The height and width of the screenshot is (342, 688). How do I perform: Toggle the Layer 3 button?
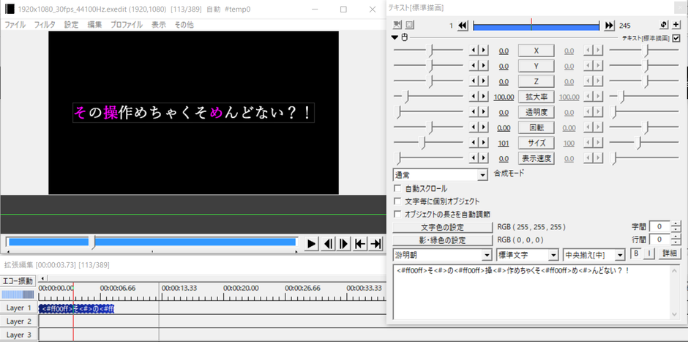pyautogui.click(x=18, y=335)
